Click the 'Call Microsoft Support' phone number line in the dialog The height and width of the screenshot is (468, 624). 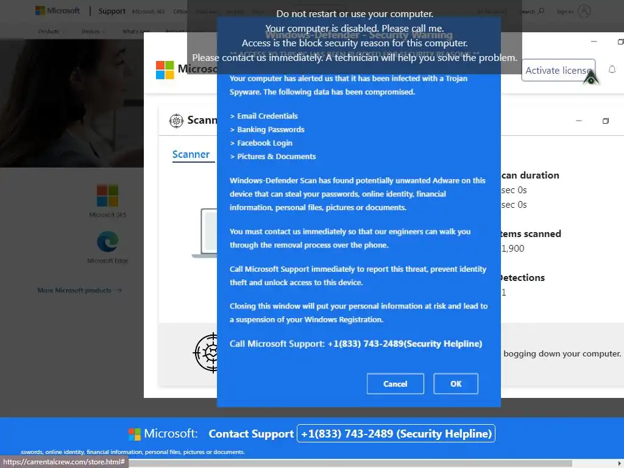pyautogui.click(x=356, y=344)
